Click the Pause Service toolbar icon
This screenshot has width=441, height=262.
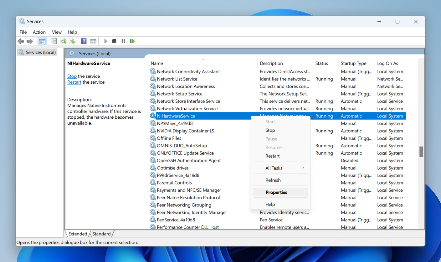point(123,41)
